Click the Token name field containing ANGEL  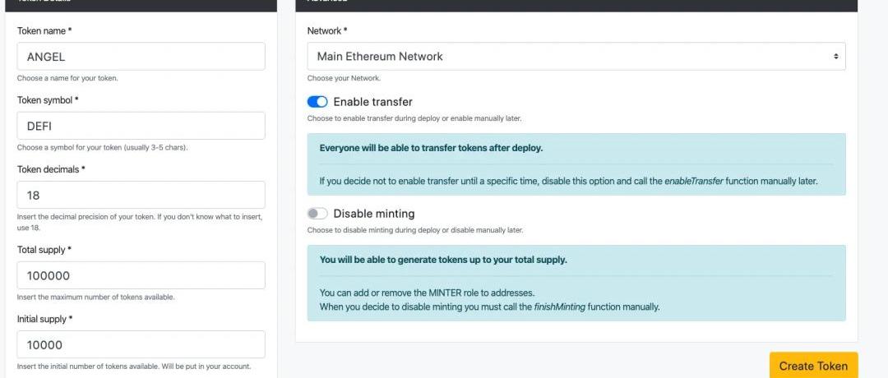coord(141,57)
